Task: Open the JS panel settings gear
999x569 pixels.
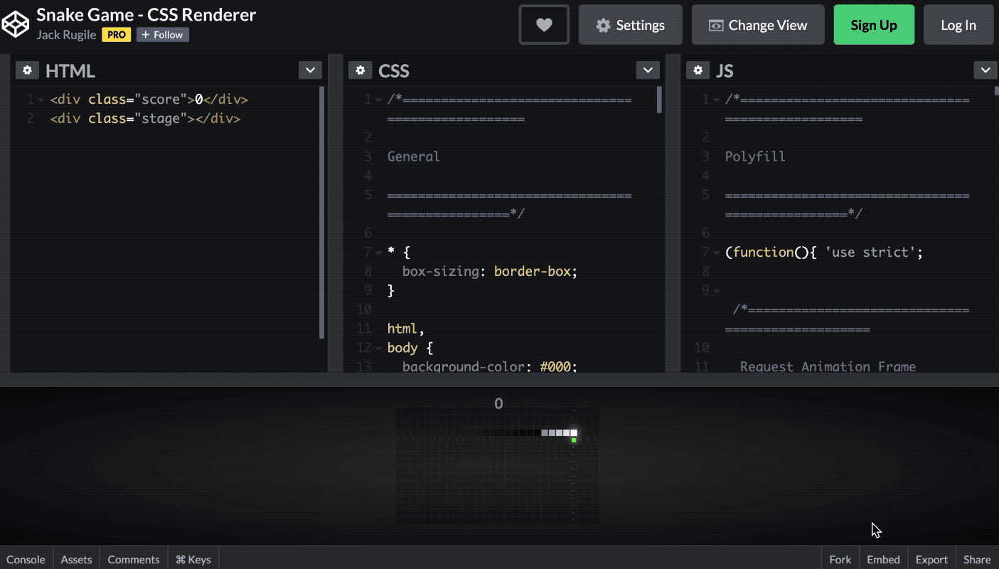Action: point(698,70)
